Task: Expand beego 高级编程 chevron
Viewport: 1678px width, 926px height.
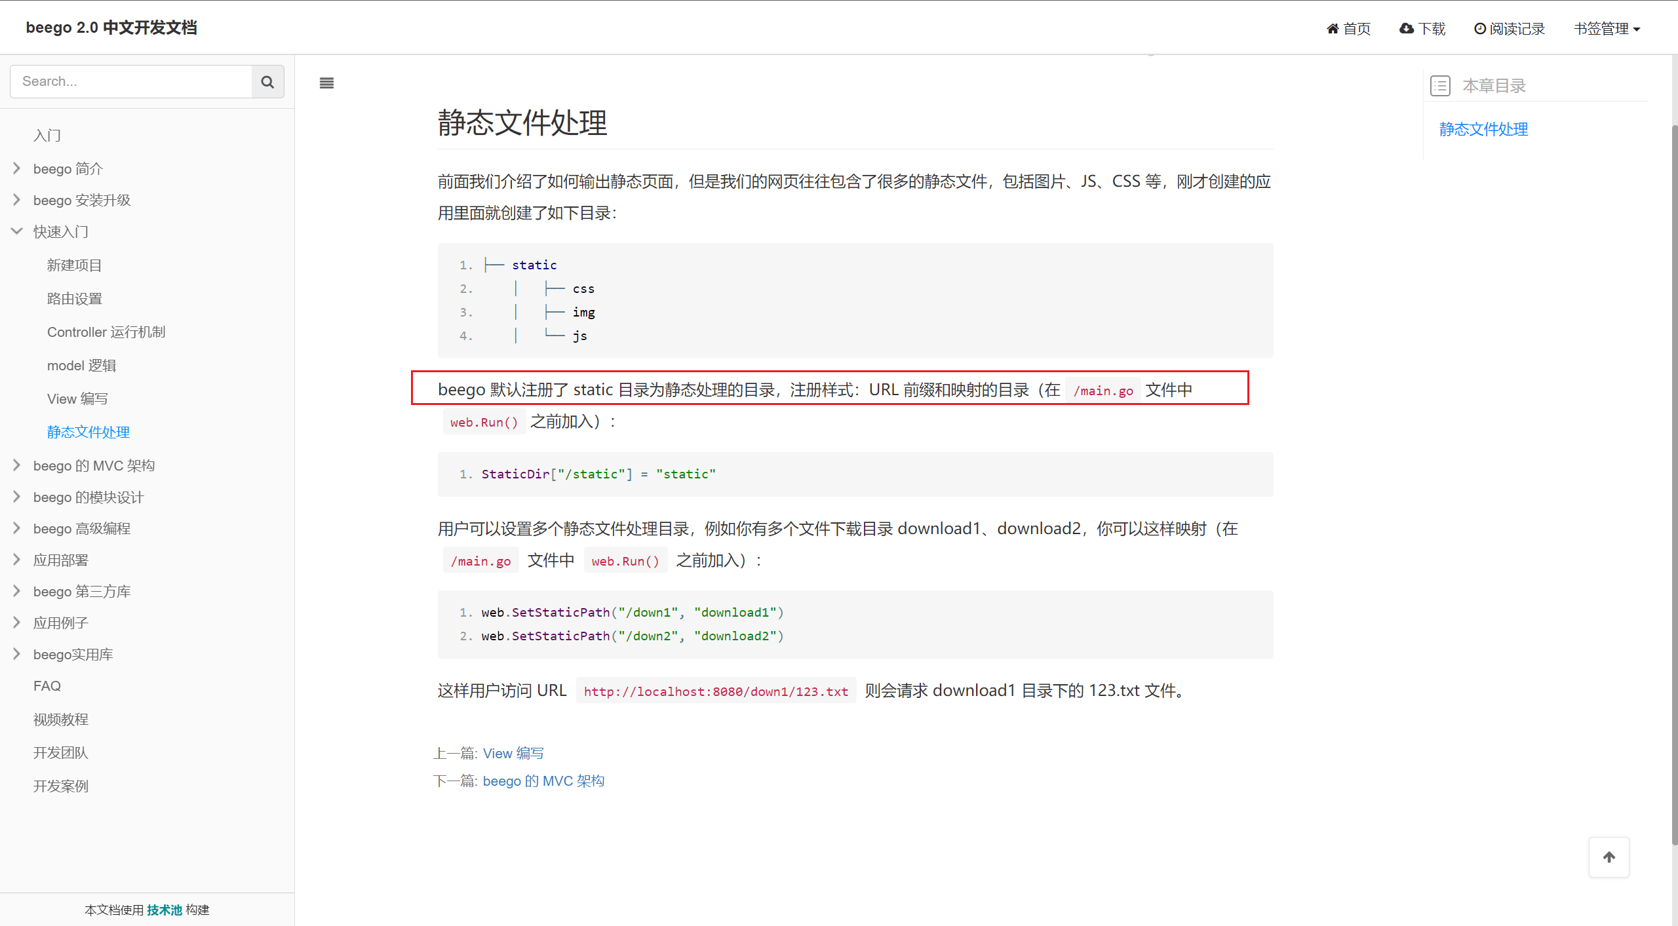Action: point(17,528)
